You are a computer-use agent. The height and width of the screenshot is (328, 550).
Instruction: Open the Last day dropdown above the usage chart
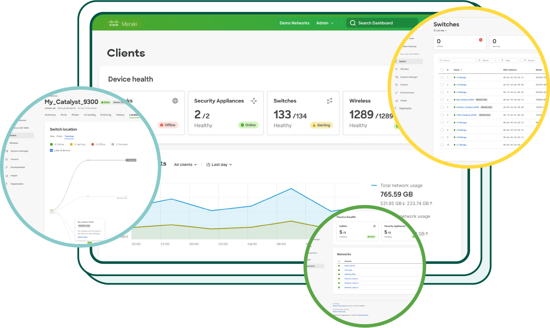click(x=219, y=165)
